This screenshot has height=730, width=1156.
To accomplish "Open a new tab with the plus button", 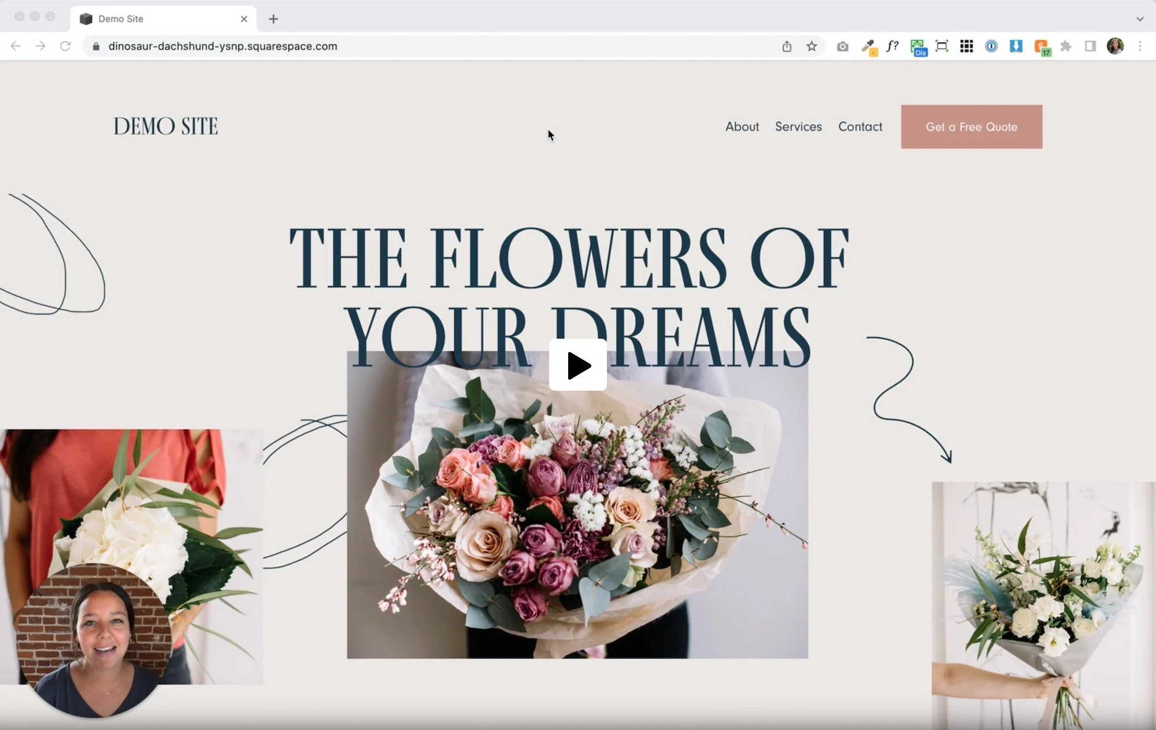I will (273, 18).
